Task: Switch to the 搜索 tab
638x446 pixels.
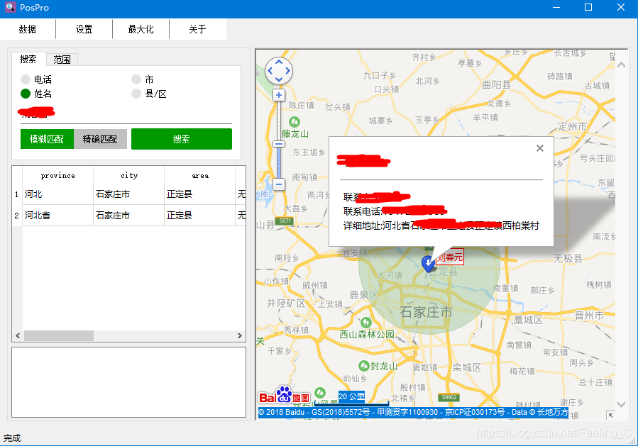Action: point(28,60)
